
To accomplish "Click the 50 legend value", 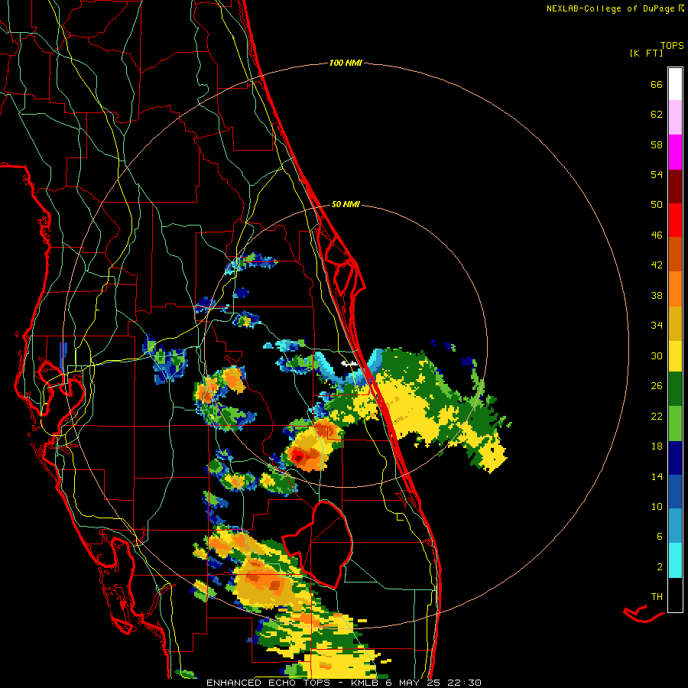I will tap(657, 204).
